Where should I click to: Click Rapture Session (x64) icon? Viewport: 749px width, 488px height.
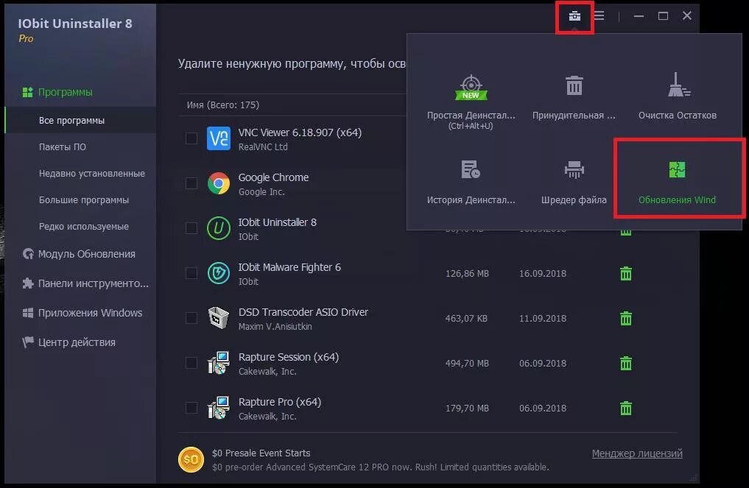point(219,363)
